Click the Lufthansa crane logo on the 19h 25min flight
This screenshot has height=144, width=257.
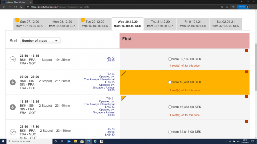(x=13, y=59)
